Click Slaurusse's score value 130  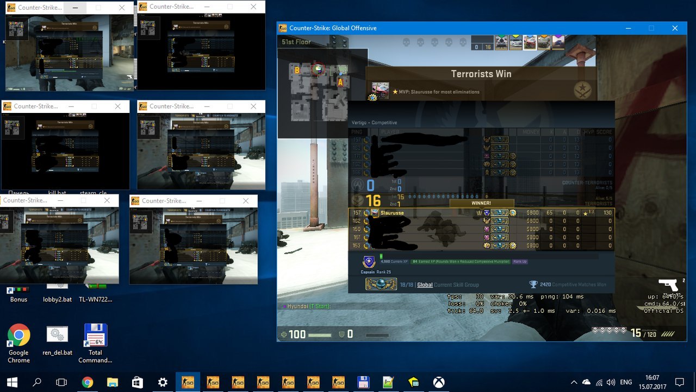tap(606, 213)
